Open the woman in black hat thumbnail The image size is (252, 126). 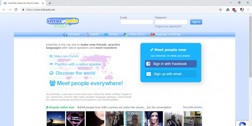pos(154,119)
